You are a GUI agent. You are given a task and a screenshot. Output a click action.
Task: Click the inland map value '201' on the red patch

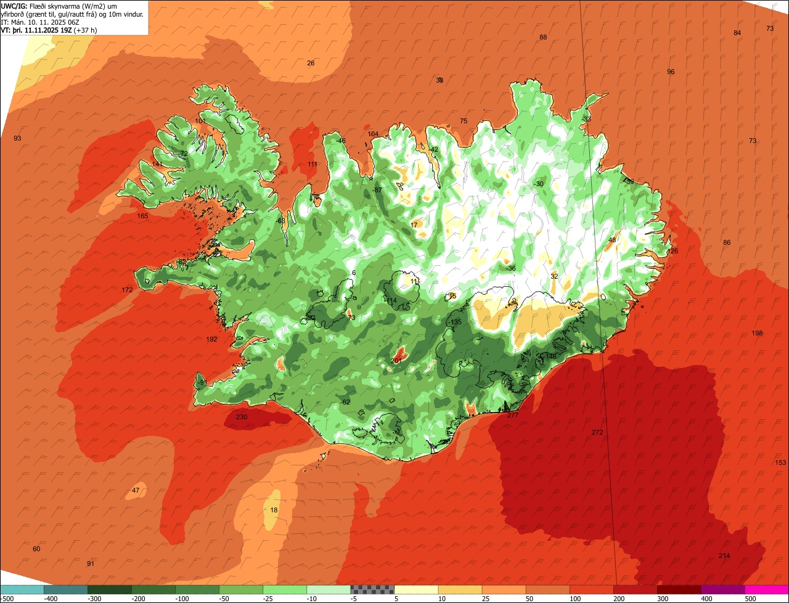[396, 361]
